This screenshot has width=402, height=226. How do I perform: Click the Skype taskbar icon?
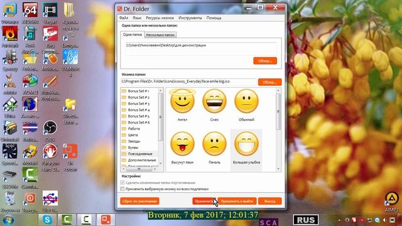pos(48,220)
